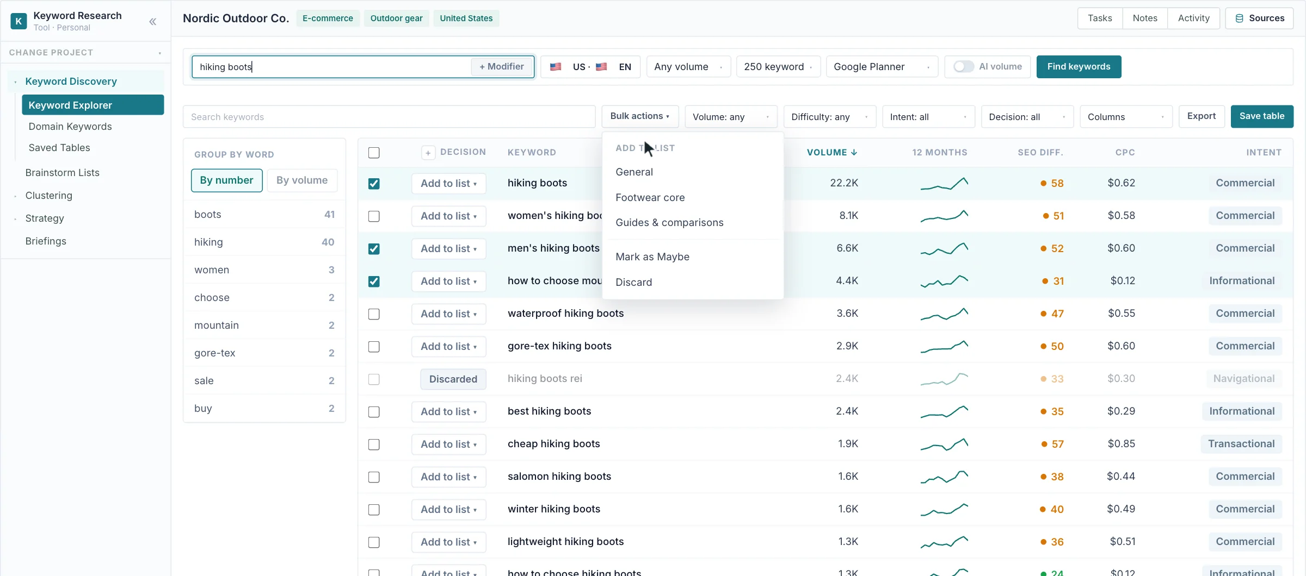Check the women's hiking boots row checkbox
This screenshot has width=1306, height=576.
point(374,216)
